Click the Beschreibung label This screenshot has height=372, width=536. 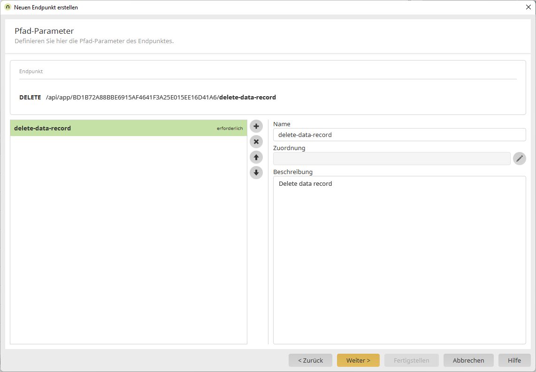(x=293, y=172)
